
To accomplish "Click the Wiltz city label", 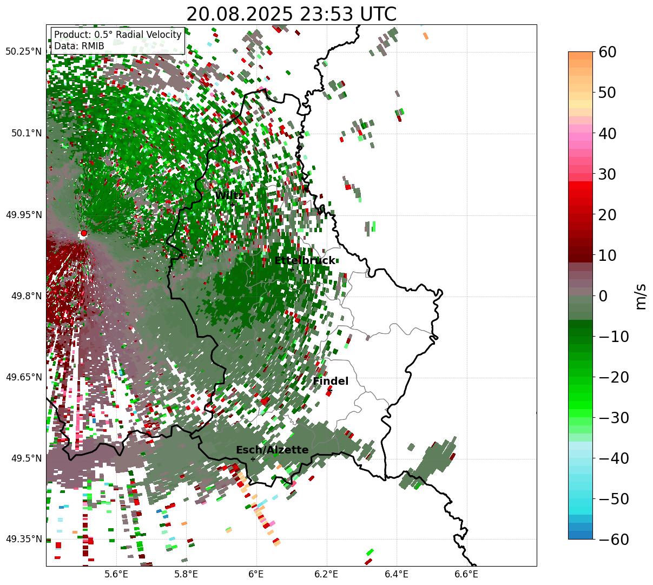I will click(229, 195).
